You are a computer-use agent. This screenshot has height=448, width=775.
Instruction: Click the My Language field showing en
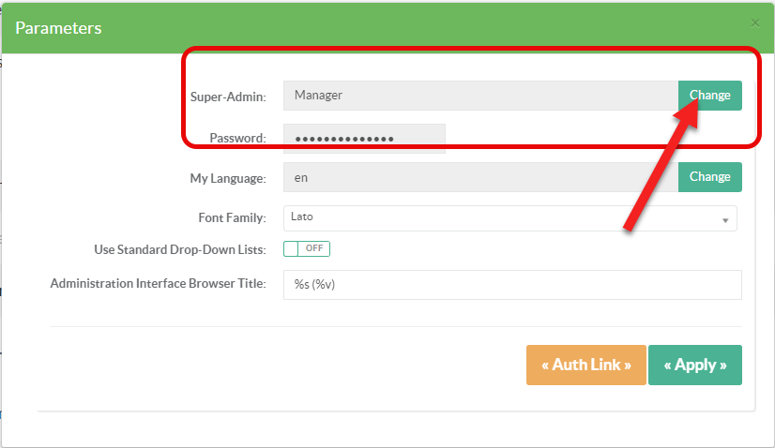(x=480, y=176)
